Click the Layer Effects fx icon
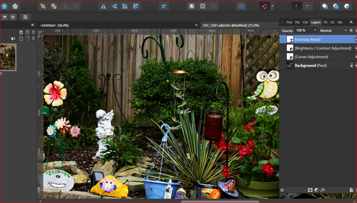Image resolution: width=357 pixels, height=203 pixels. pyautogui.click(x=323, y=190)
